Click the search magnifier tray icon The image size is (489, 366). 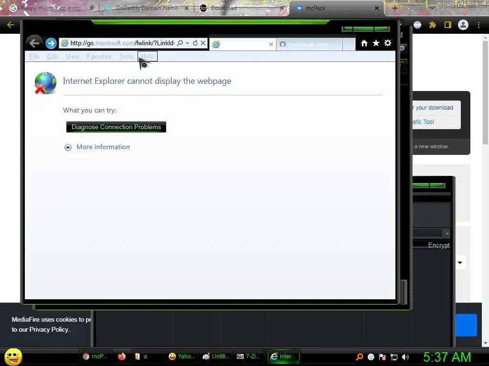pyautogui.click(x=360, y=357)
